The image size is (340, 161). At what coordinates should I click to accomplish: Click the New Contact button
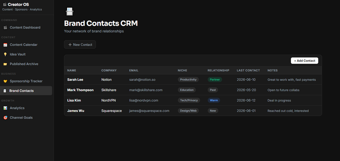click(80, 44)
